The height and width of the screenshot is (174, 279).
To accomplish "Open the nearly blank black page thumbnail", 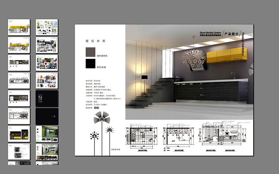I will (x=47, y=116).
